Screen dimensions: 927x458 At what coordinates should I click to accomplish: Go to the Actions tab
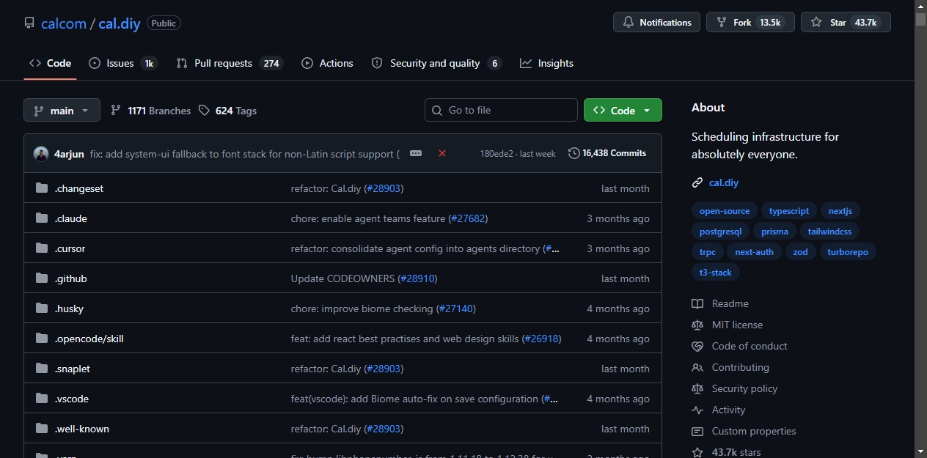pyautogui.click(x=327, y=64)
